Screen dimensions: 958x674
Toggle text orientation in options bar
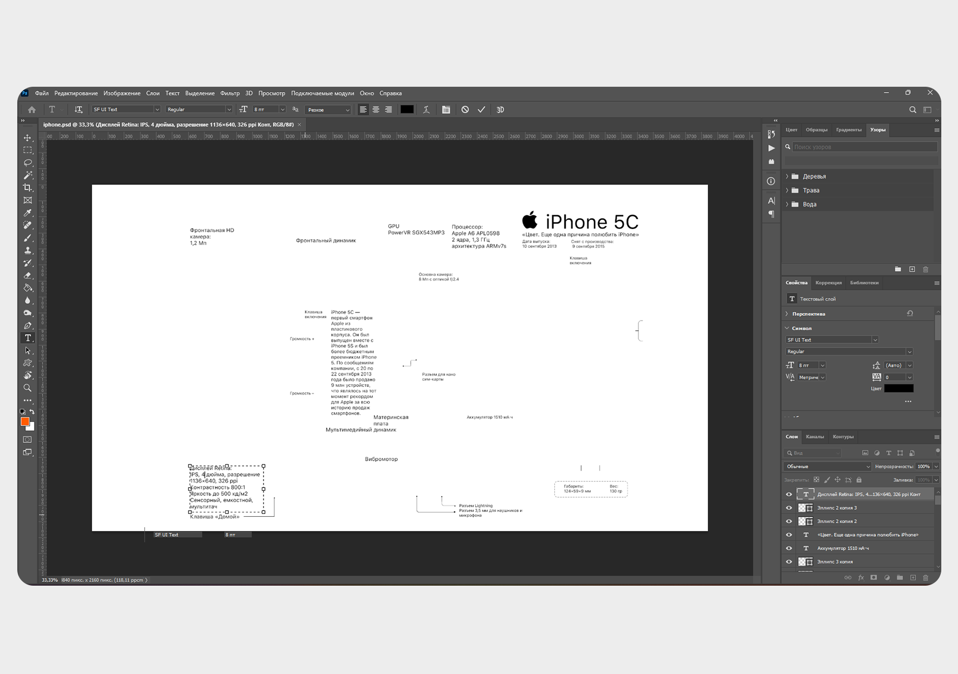[x=79, y=109]
